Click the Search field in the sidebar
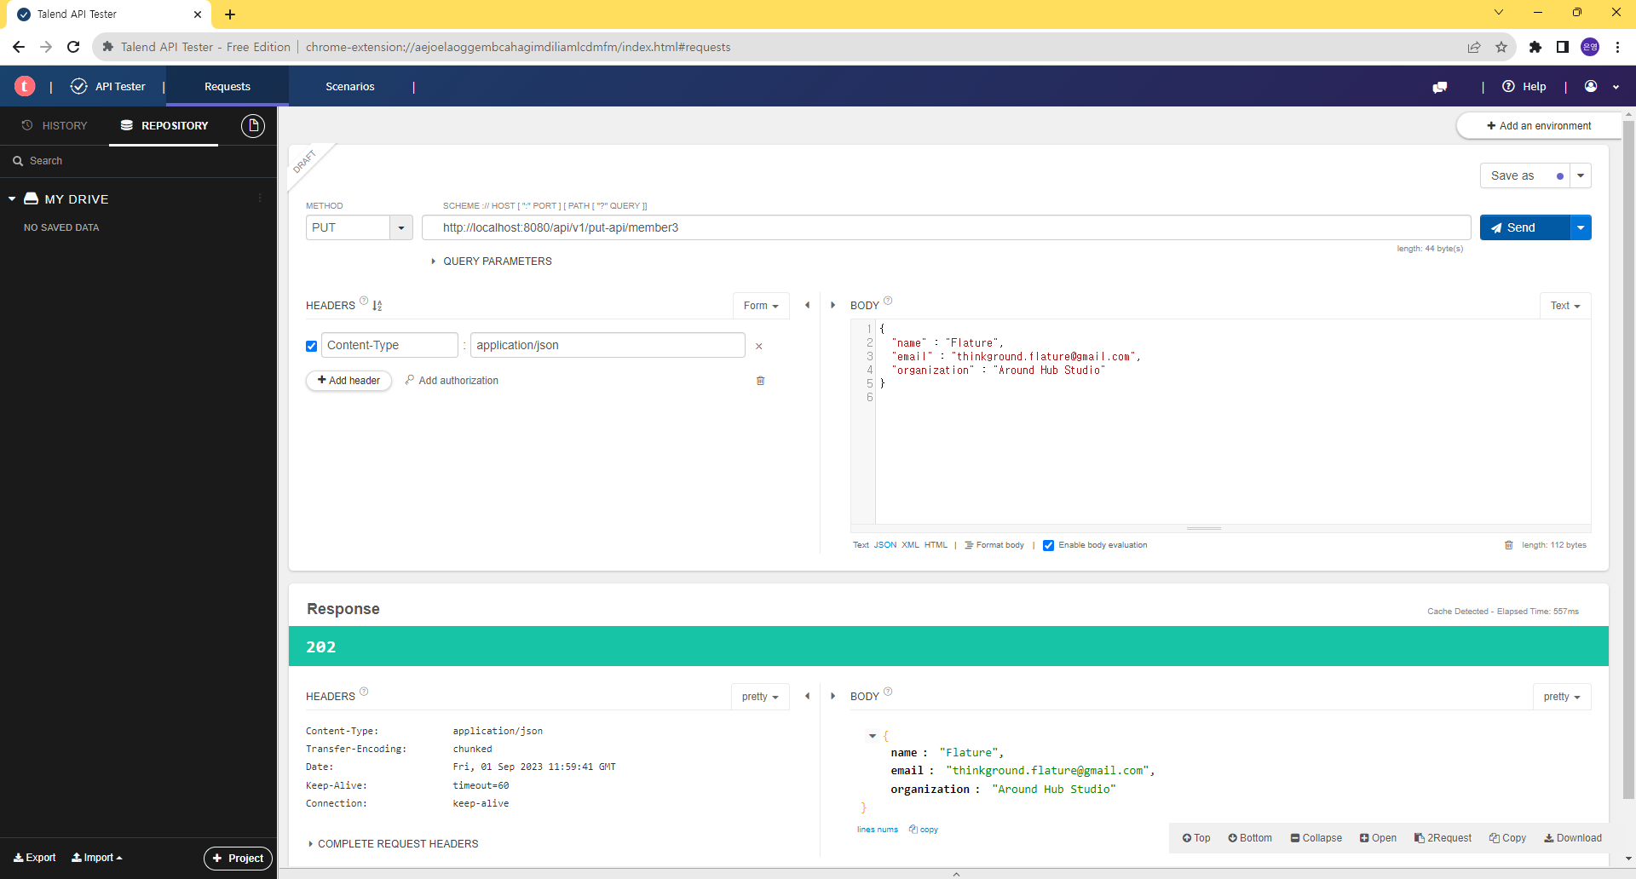Screen dimensions: 1636x879 pos(136,160)
